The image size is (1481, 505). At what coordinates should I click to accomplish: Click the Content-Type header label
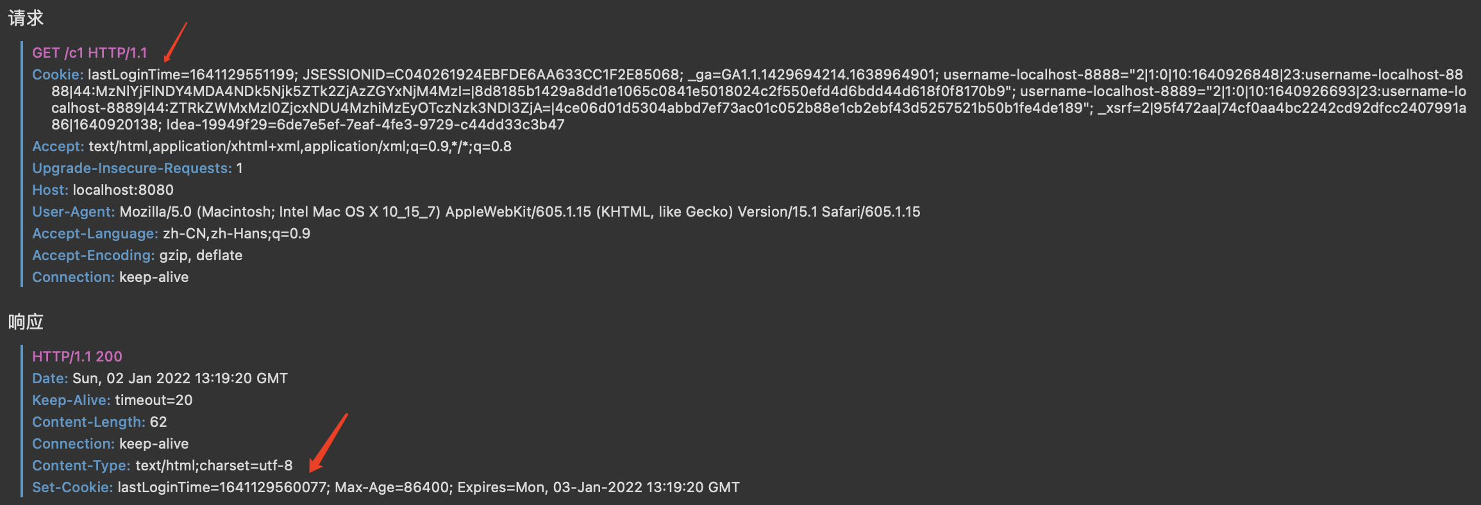click(x=81, y=465)
